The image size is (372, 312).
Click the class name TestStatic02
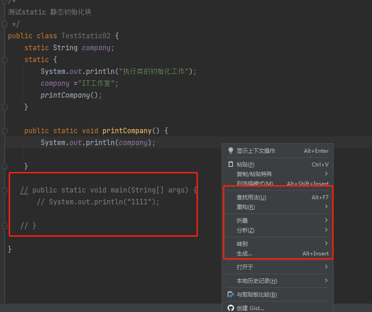pyautogui.click(x=86, y=36)
